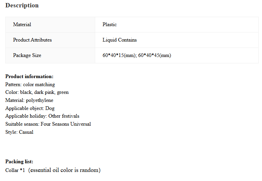The width and height of the screenshot is (262, 181).
Task: Click the Color: black, dark pink, green line
Action: coord(37,93)
